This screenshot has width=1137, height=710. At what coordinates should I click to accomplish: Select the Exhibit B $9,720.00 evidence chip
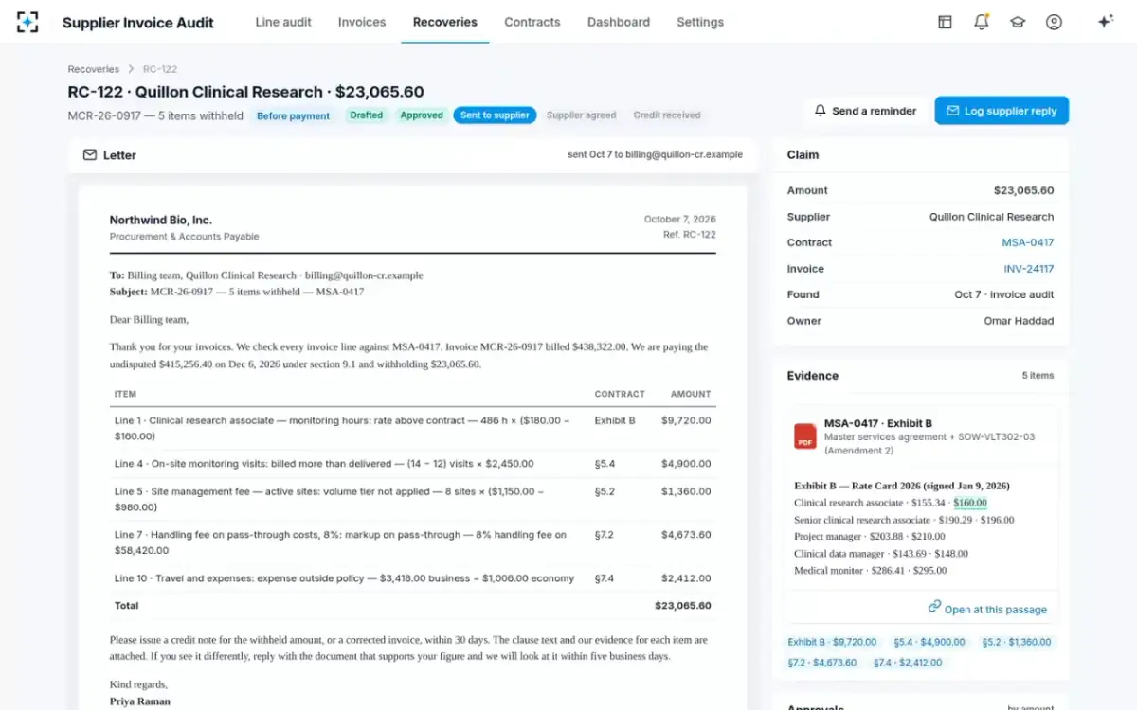(833, 642)
